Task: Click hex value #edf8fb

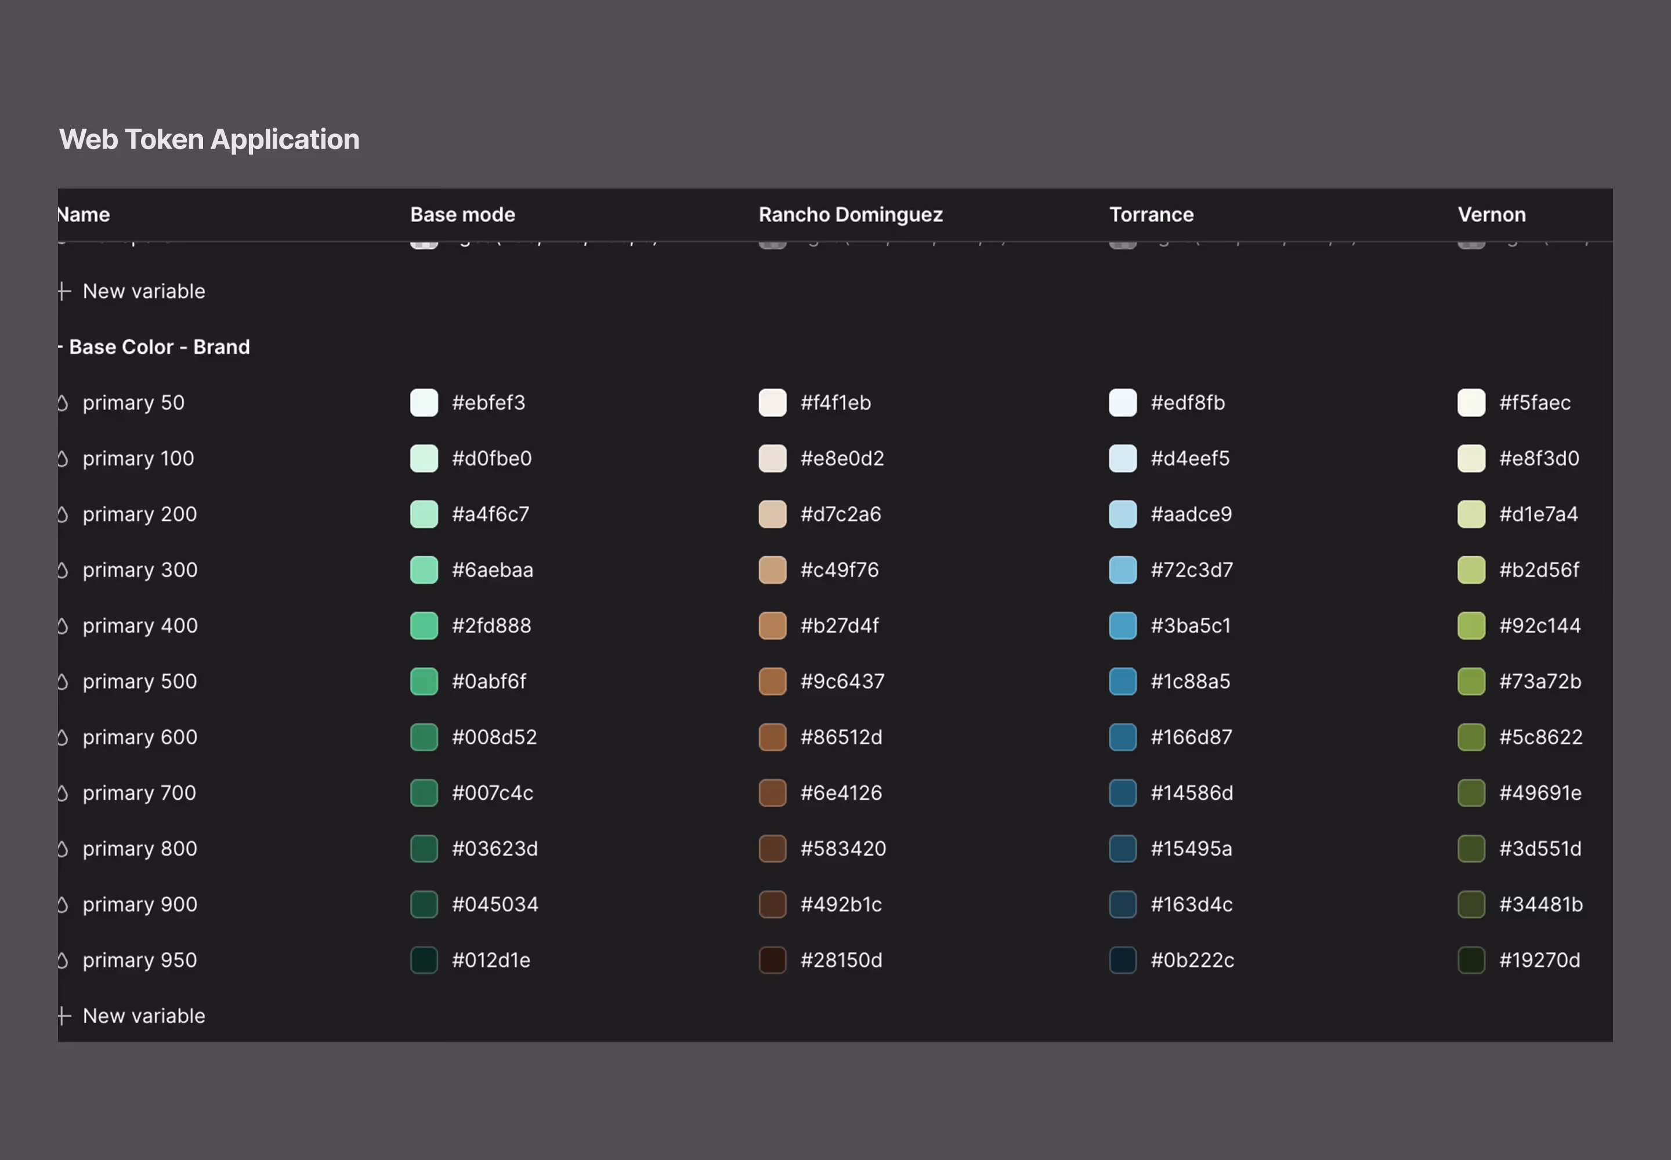Action: pos(1188,403)
